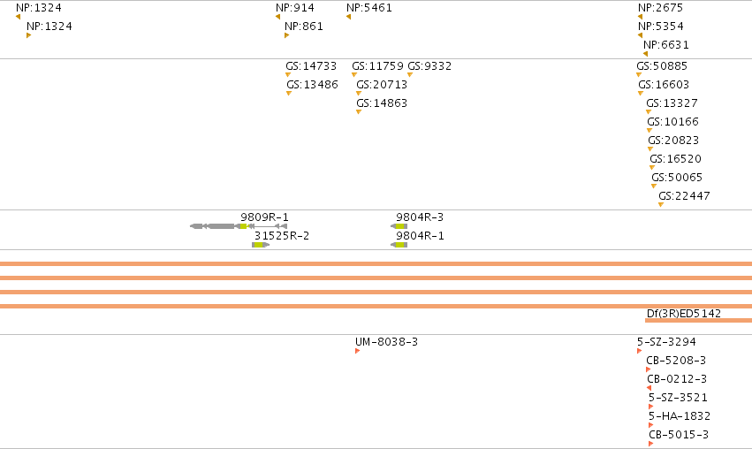The width and height of the screenshot is (752, 449).
Task: Open the GS:22447 feature label
Action: point(684,196)
